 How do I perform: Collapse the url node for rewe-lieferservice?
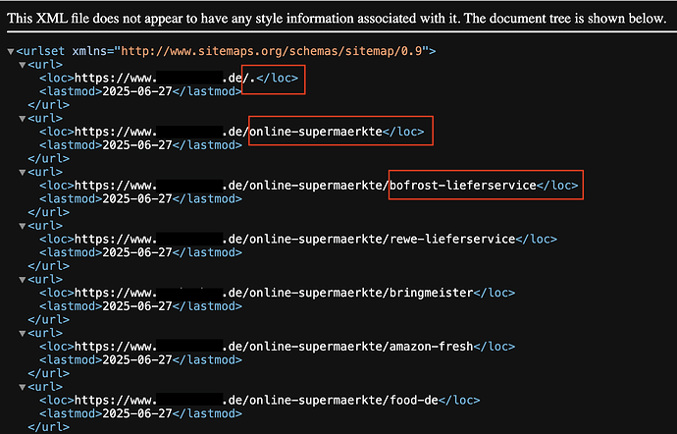coord(22,226)
